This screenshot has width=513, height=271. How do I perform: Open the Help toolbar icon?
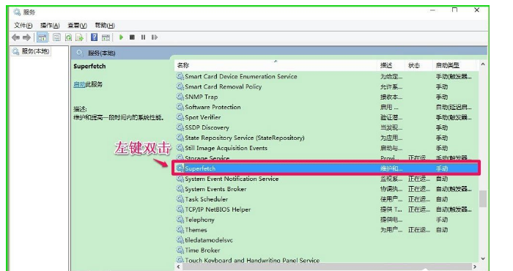[x=95, y=37]
